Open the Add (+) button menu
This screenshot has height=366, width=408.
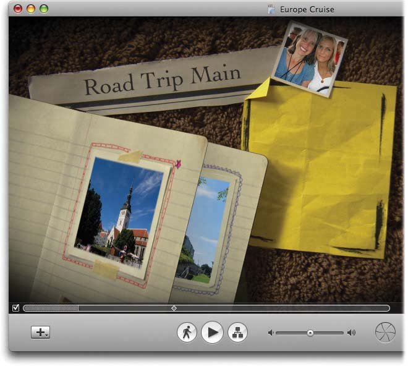[41, 332]
